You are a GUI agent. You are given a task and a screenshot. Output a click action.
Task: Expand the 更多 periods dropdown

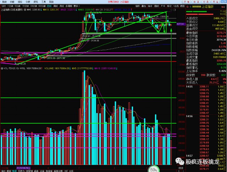coord(76,6)
